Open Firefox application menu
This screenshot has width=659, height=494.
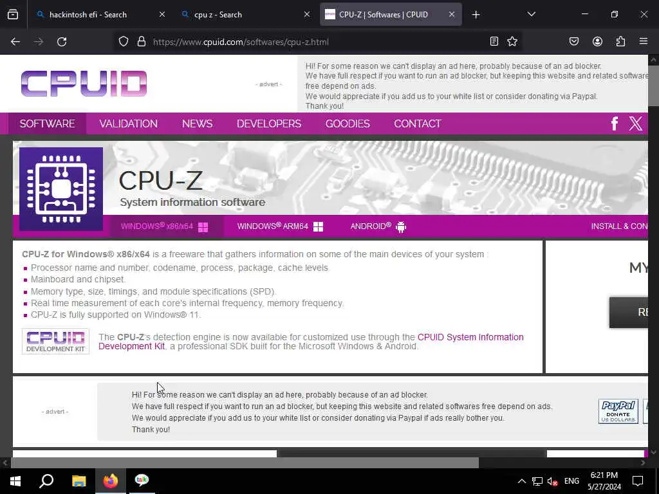(x=644, y=41)
